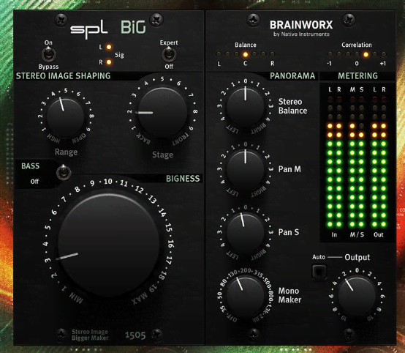Click the Balance label above LEDs
The width and height of the screenshot is (405, 353).
coord(246,45)
